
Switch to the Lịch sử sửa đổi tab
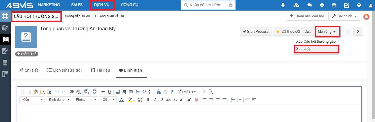pos(64,70)
